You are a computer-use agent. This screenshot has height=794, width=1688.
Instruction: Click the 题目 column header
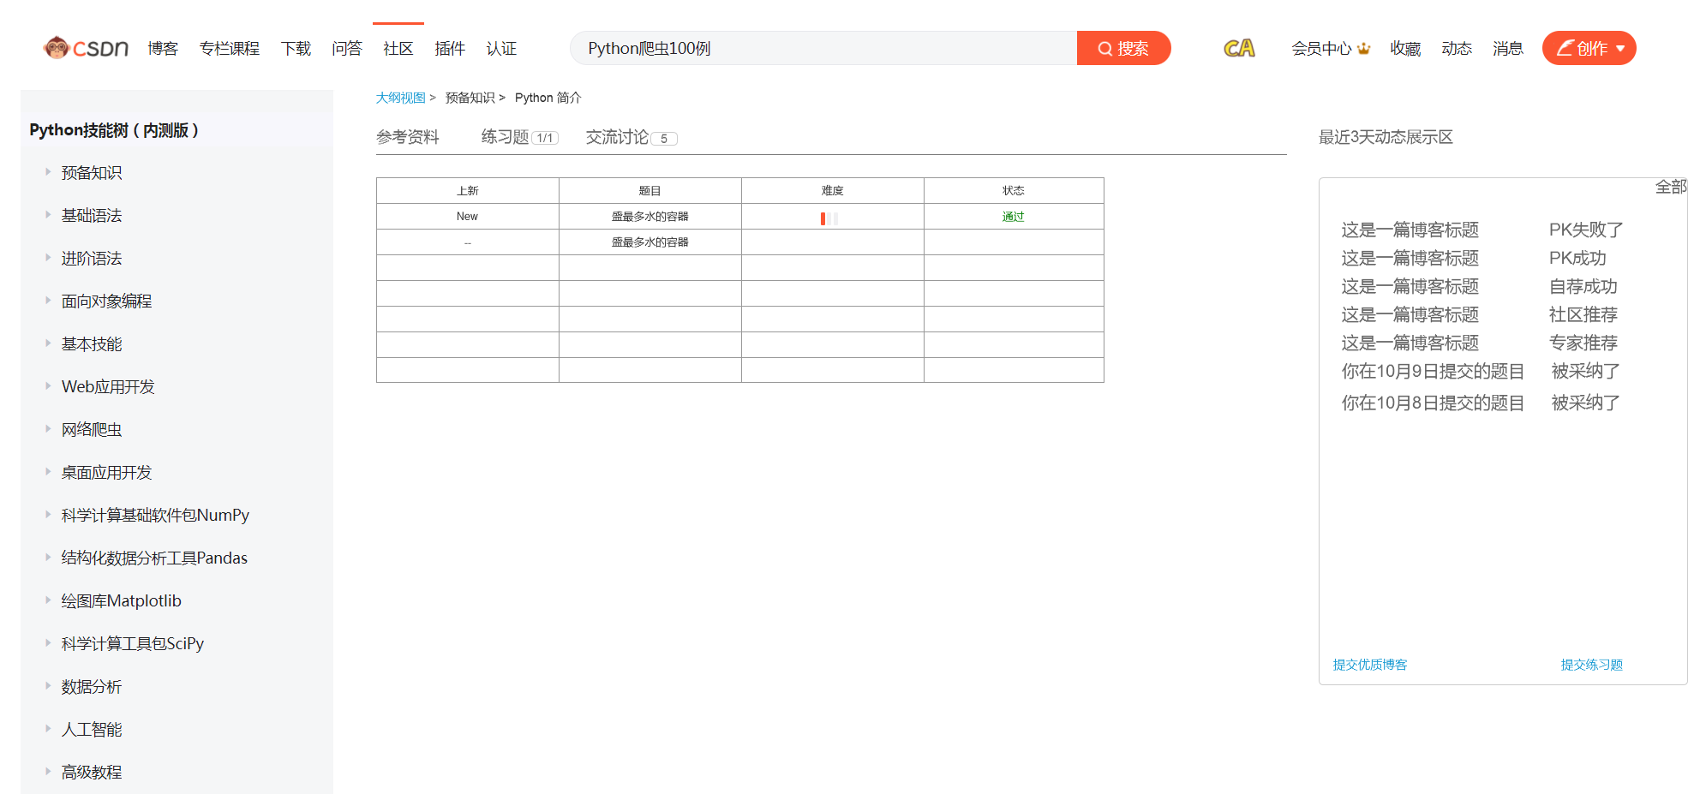pos(649,191)
